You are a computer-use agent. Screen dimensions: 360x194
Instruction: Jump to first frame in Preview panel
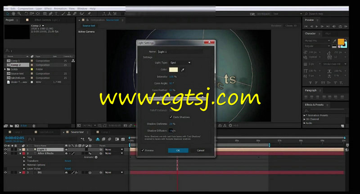(x=306, y=27)
